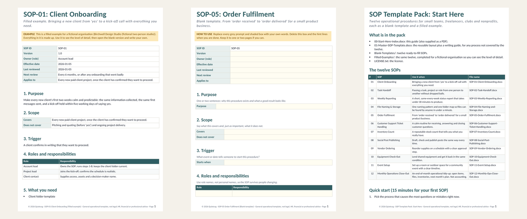Click the empty Applies to field in SOP-05
Viewport: 527px width, 219px height.
[x=281, y=81]
